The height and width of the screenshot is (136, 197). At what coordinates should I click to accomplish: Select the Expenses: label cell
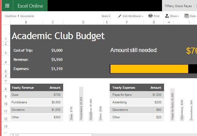click(x=21, y=69)
